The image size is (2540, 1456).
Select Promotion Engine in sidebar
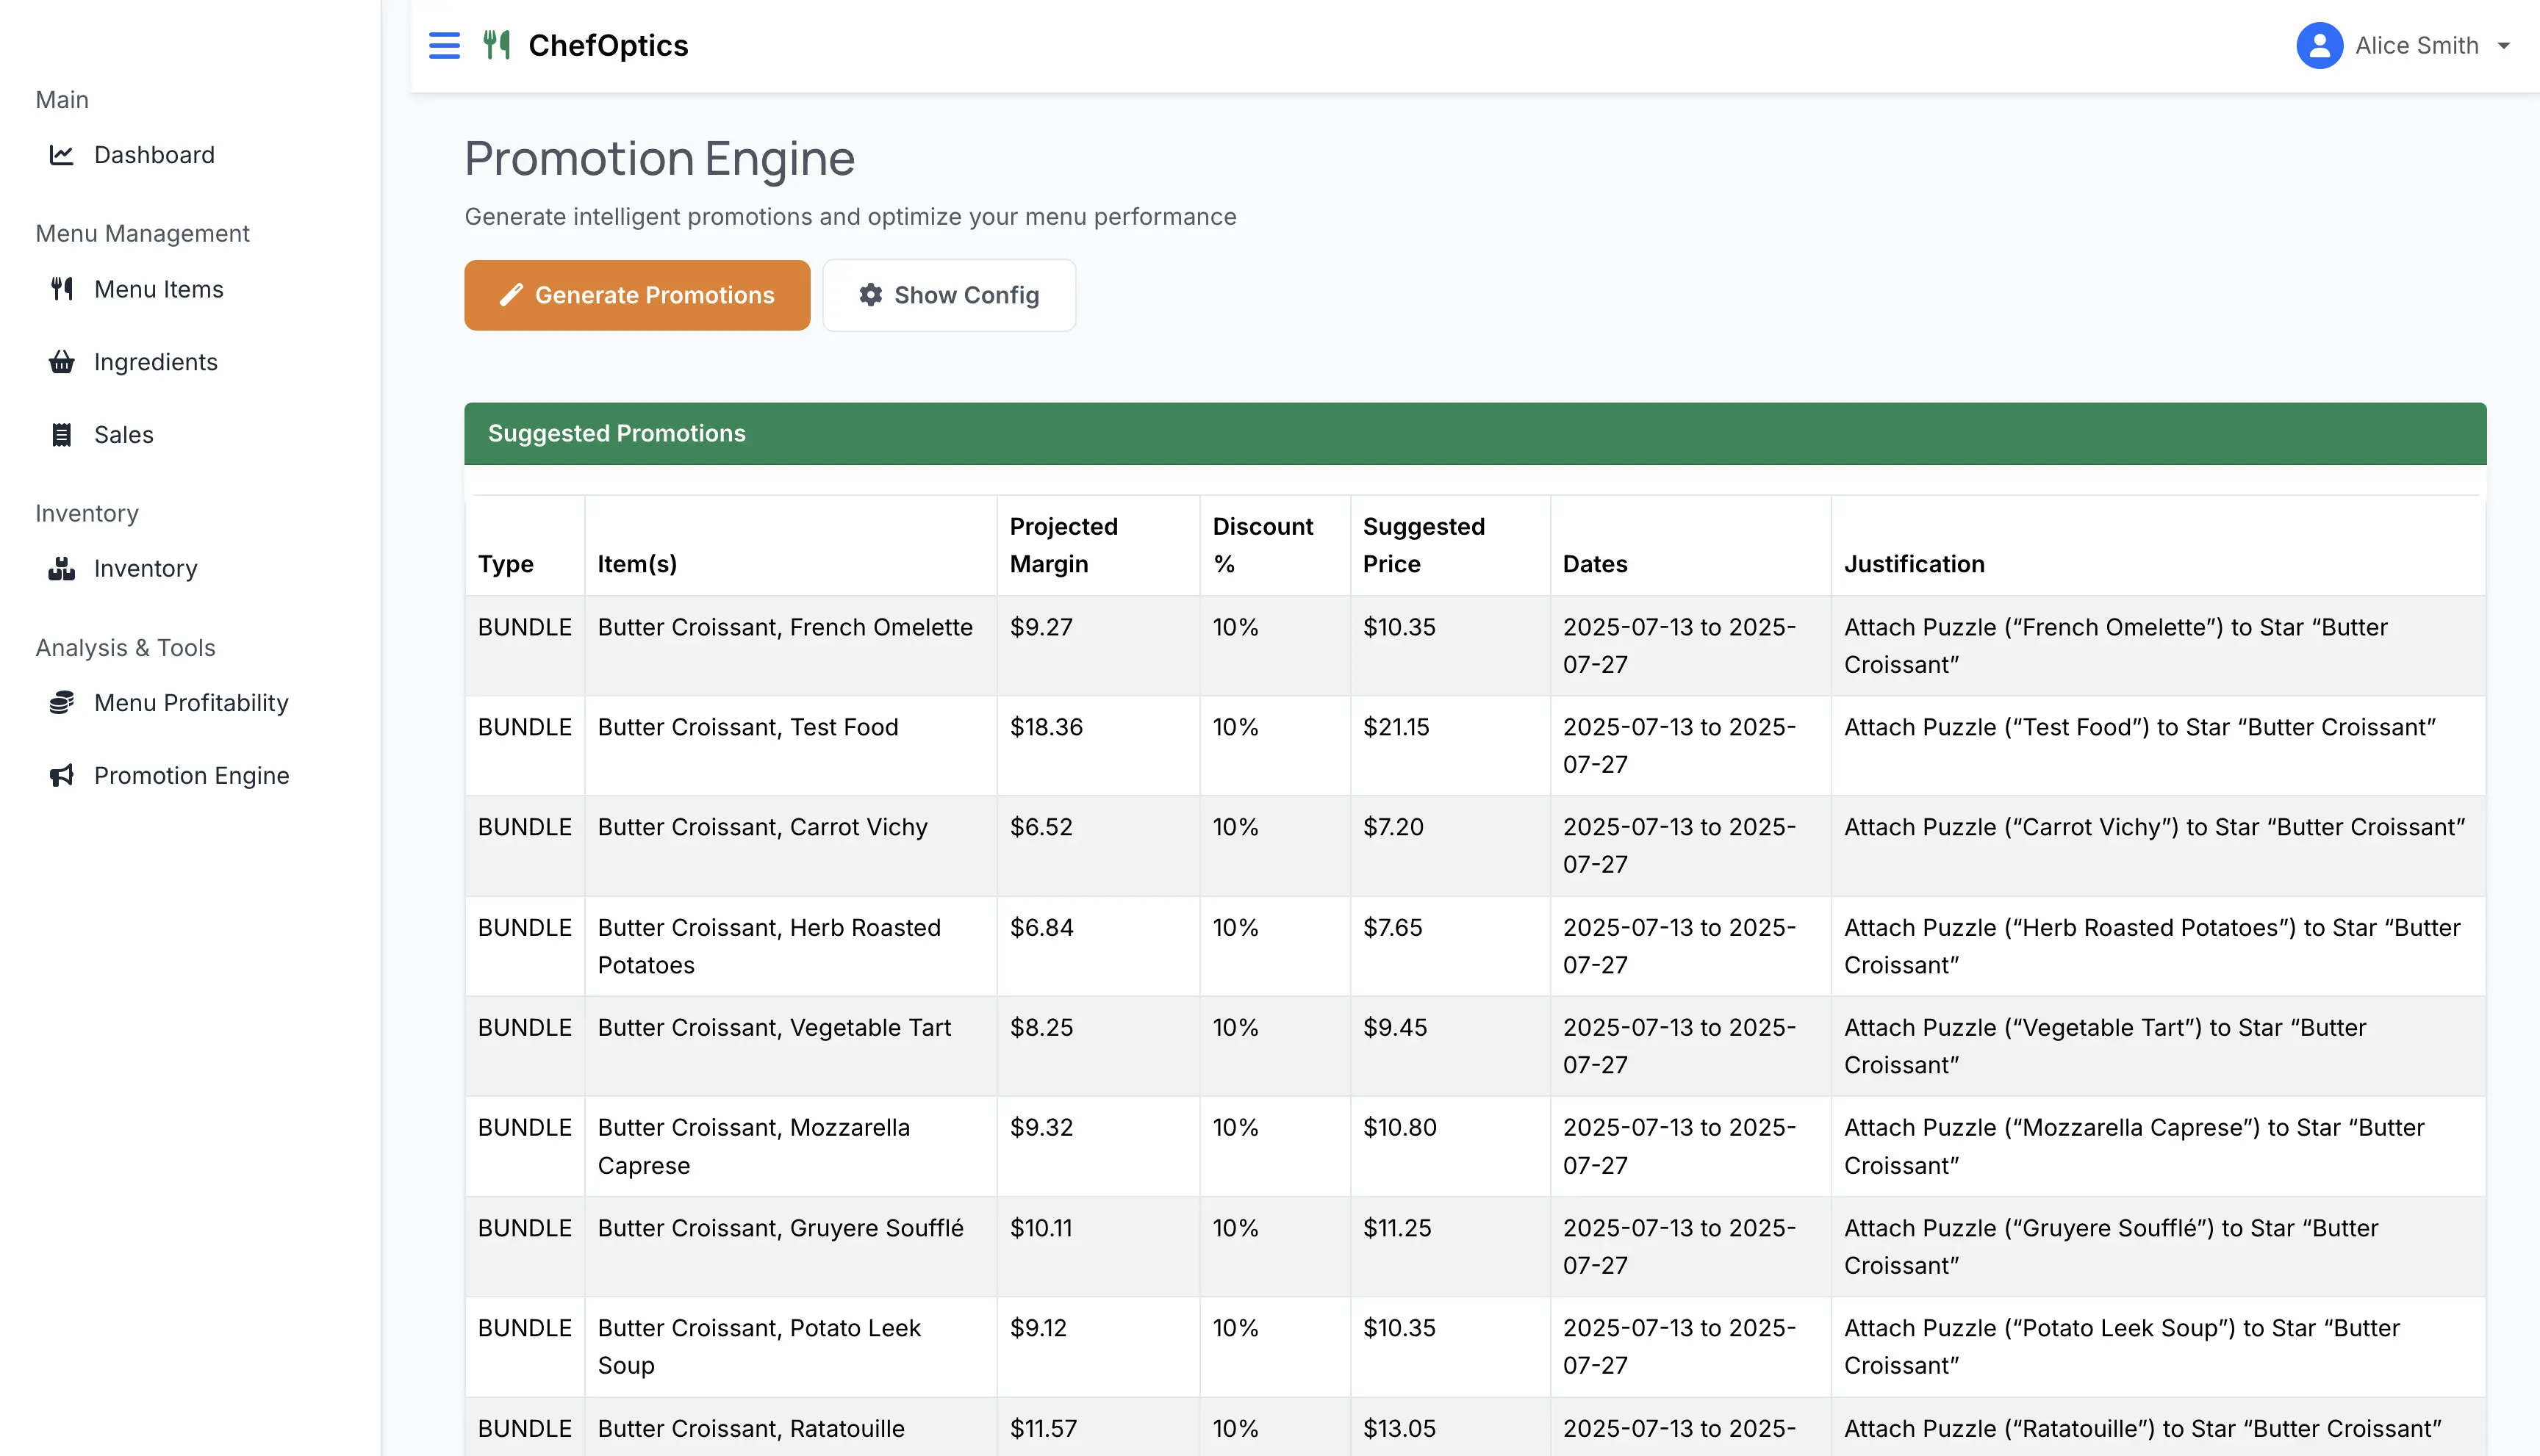tap(192, 776)
